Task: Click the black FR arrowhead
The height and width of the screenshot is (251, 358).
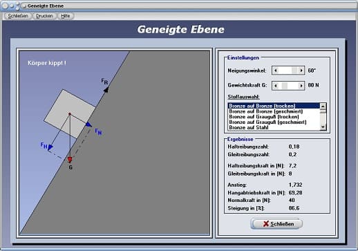Action: tap(106, 90)
